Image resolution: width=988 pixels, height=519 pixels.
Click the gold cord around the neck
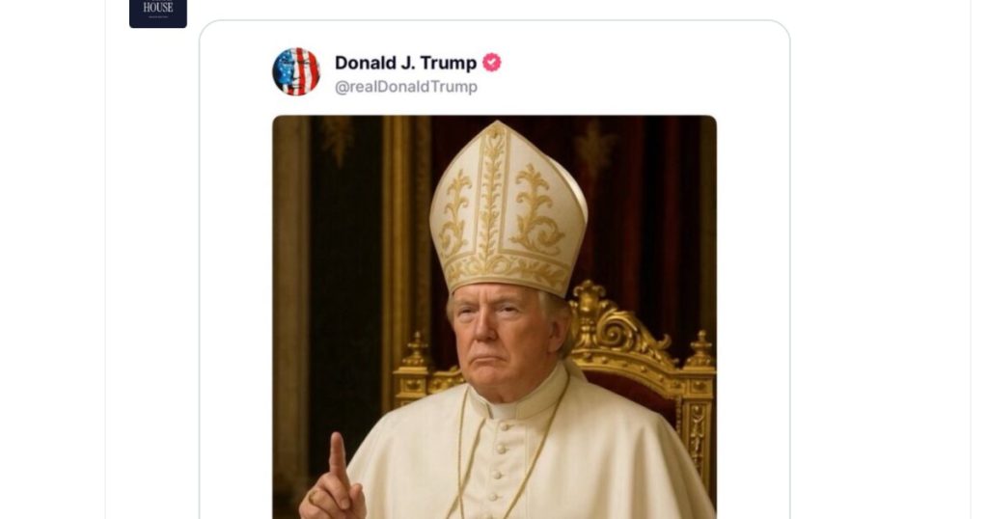pos(464,453)
